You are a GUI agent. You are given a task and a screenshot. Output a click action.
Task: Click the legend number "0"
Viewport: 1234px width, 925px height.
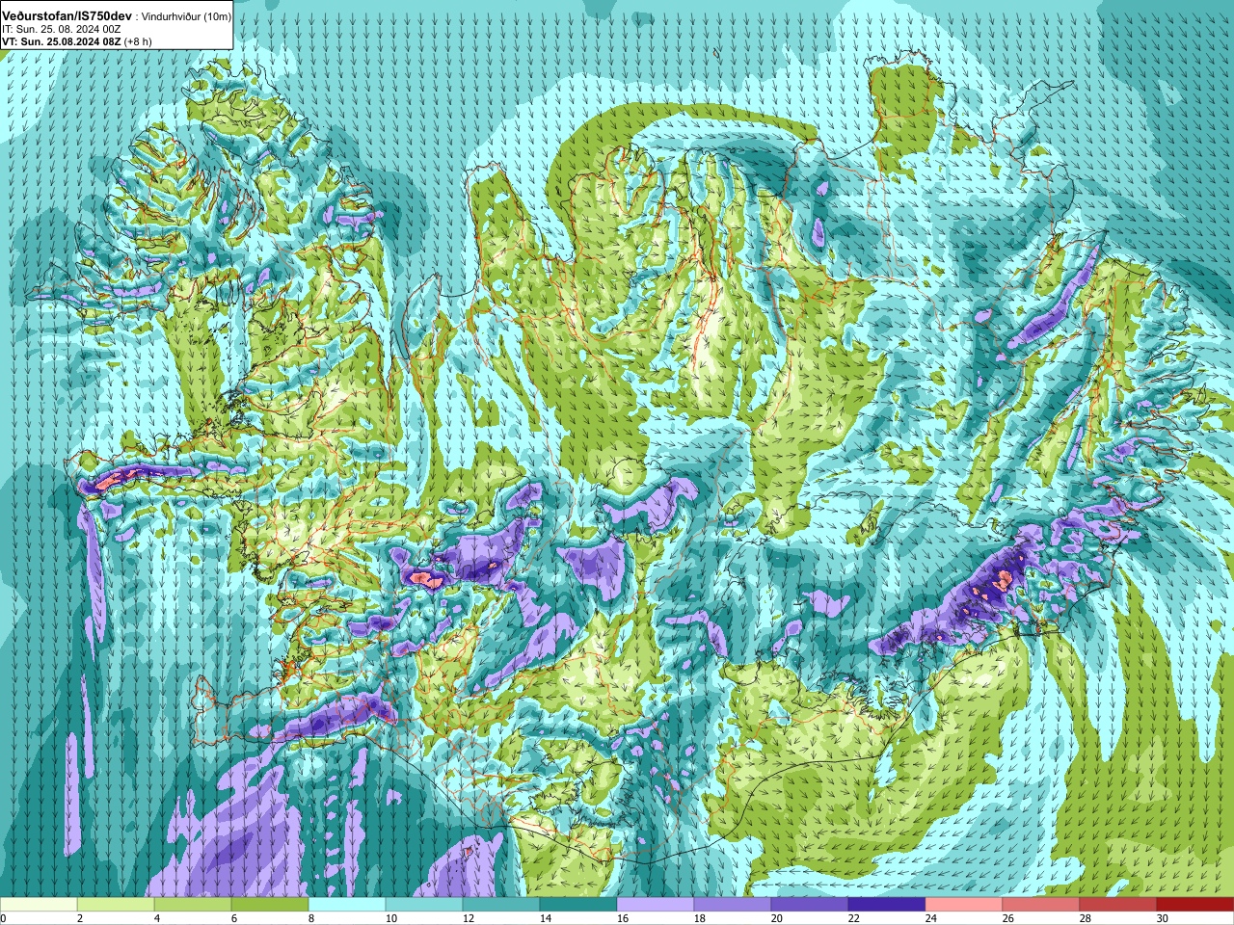coord(3,918)
